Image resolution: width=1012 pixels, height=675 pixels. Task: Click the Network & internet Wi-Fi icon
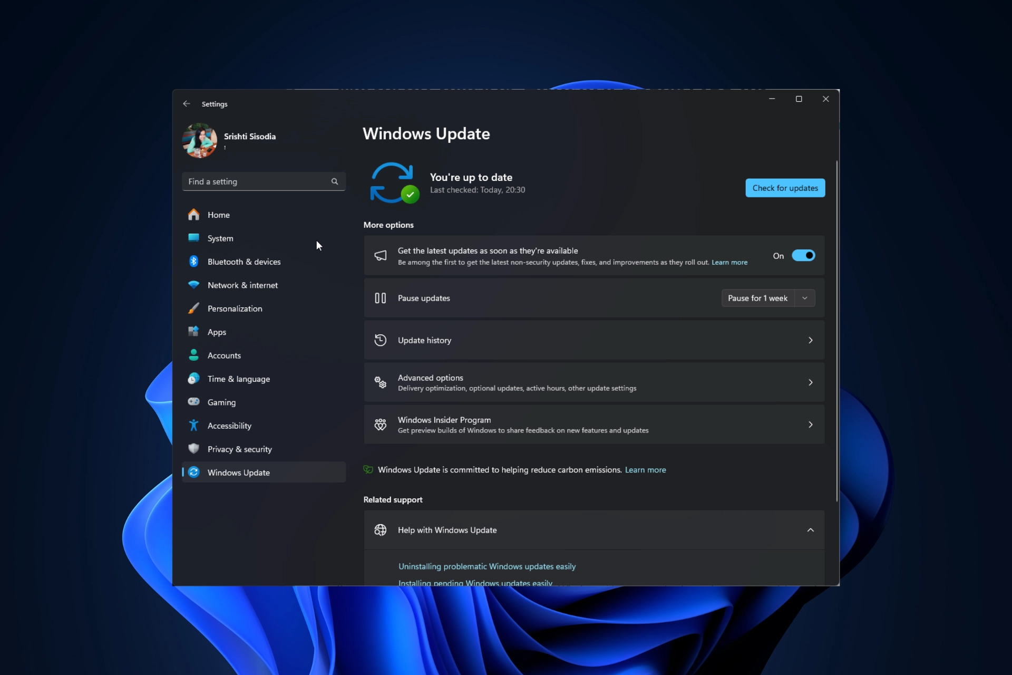coord(193,285)
